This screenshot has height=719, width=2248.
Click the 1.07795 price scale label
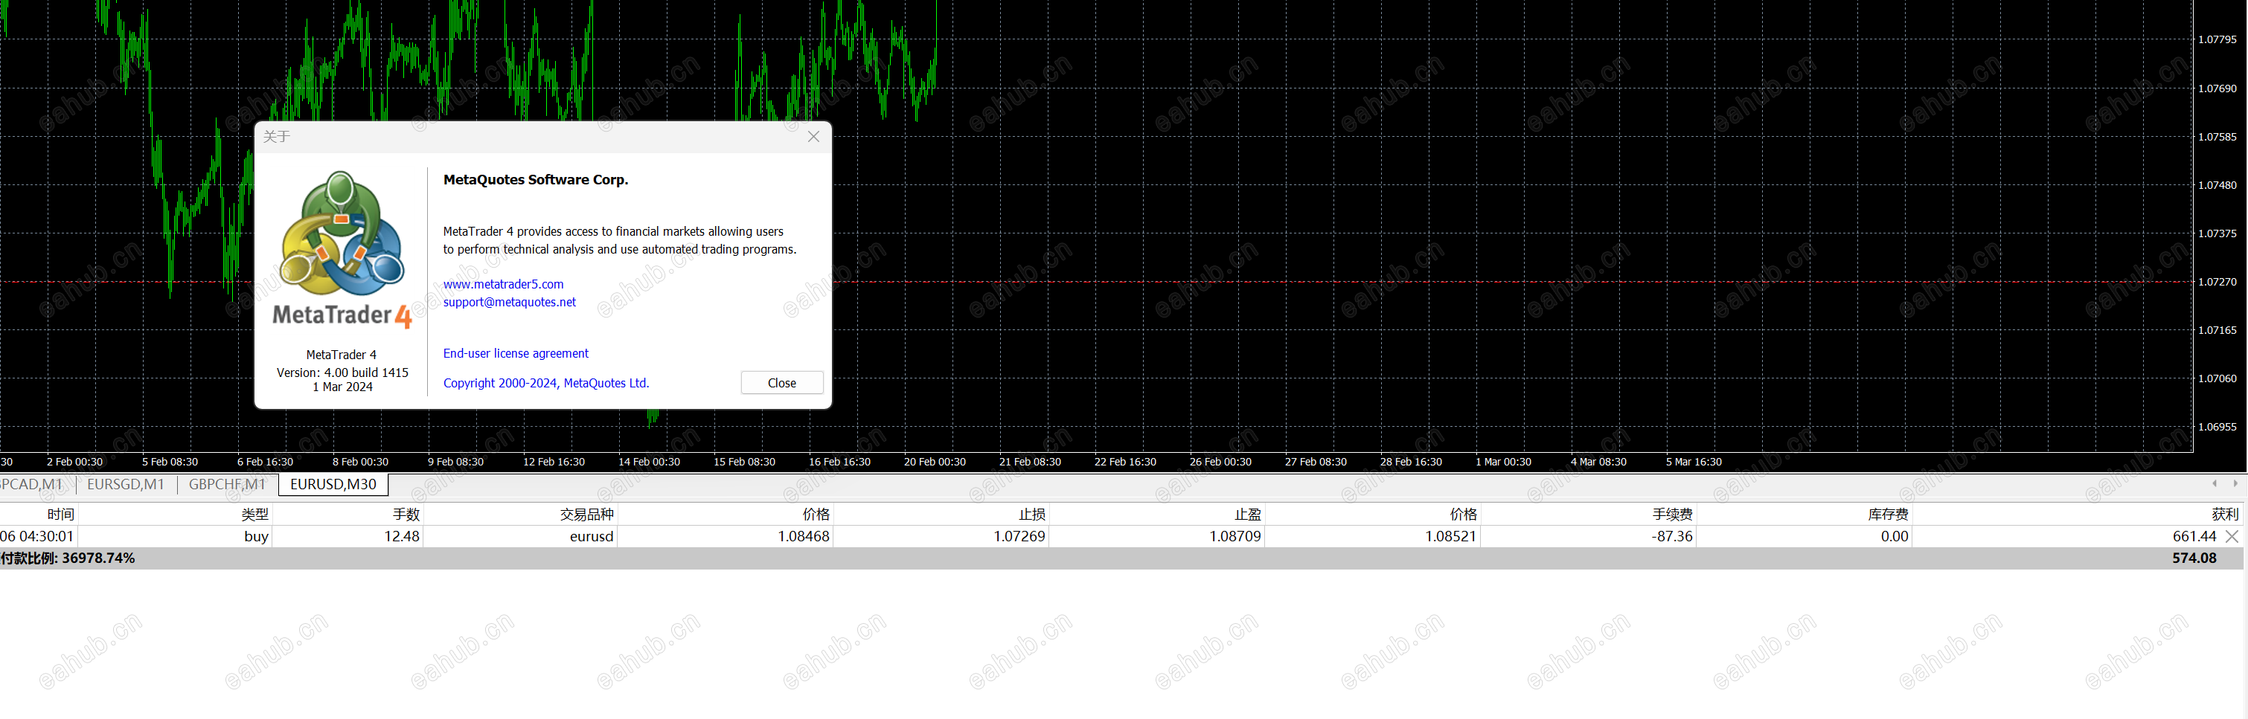(2217, 40)
